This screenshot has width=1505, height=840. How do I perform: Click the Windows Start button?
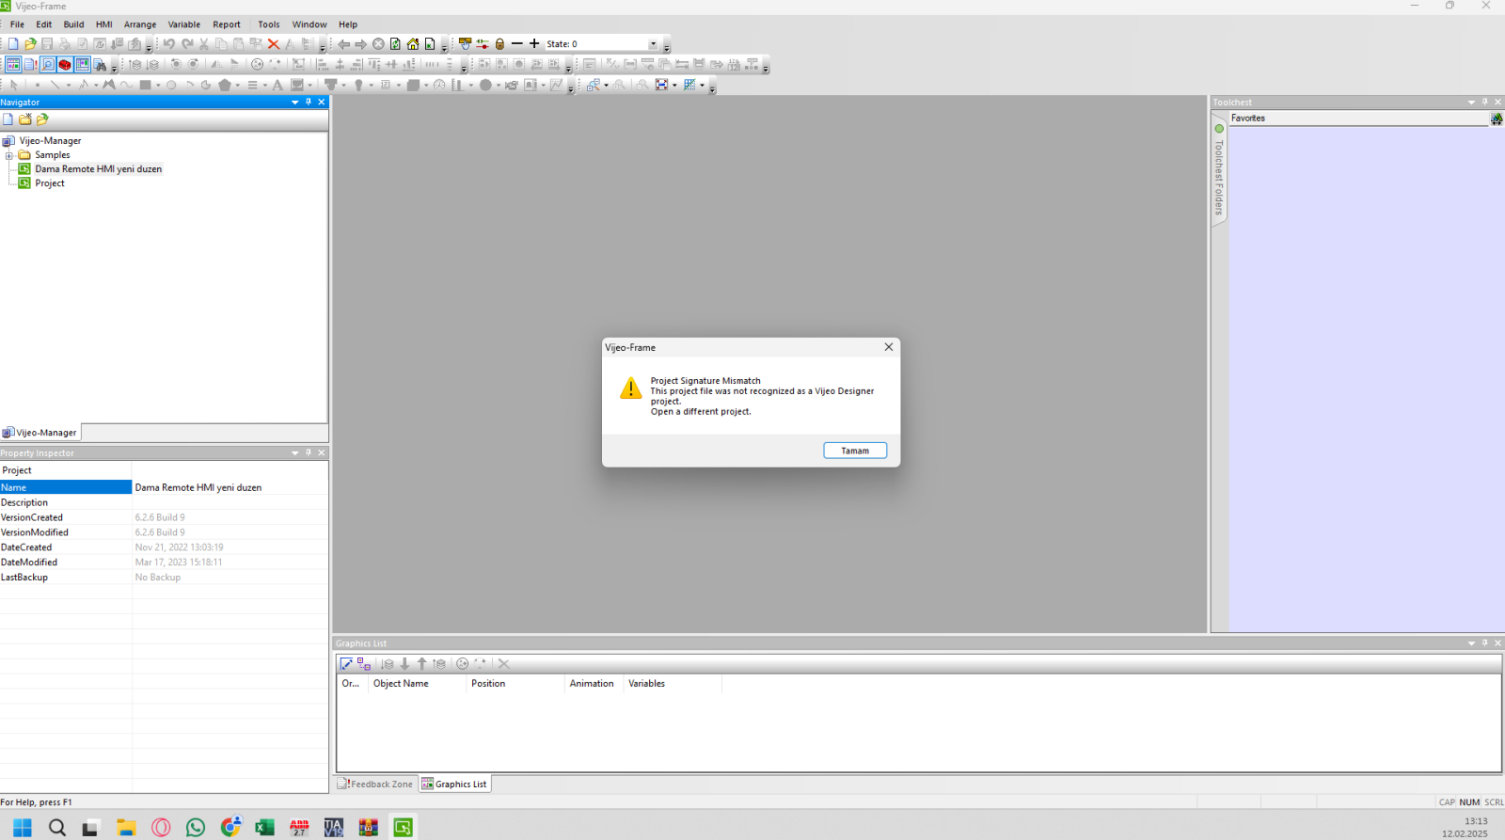[x=23, y=828]
